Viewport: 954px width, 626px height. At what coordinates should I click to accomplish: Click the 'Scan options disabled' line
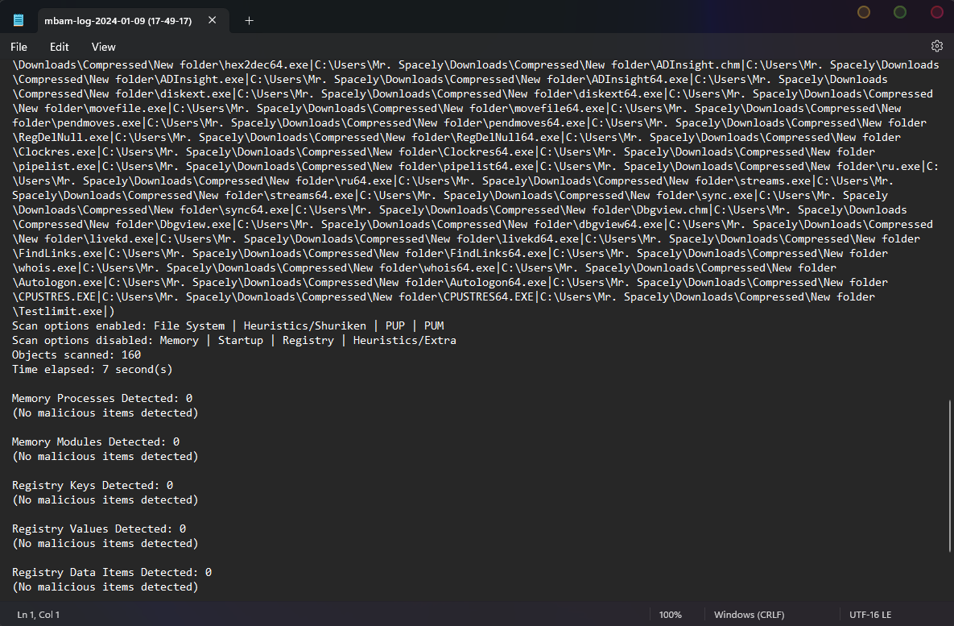coord(234,341)
